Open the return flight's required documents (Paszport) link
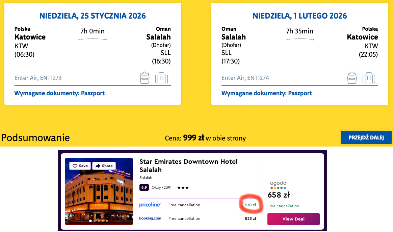Image resolution: width=393 pixels, height=232 pixels. (266, 93)
